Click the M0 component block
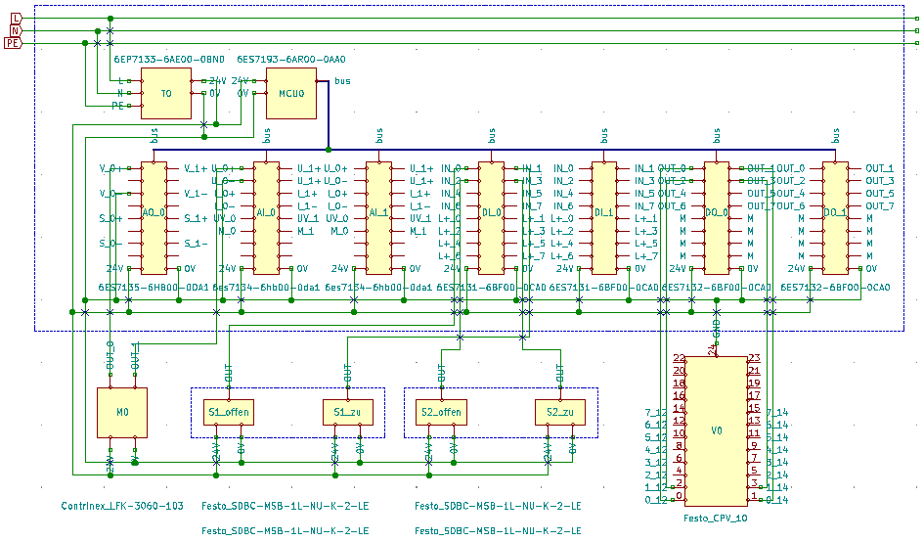The width and height of the screenshot is (924, 542). coord(122,412)
